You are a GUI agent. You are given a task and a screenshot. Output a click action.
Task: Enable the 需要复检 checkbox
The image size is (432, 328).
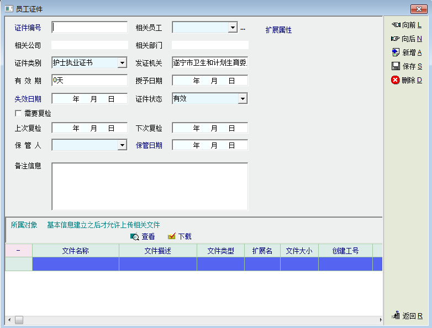tap(18, 113)
